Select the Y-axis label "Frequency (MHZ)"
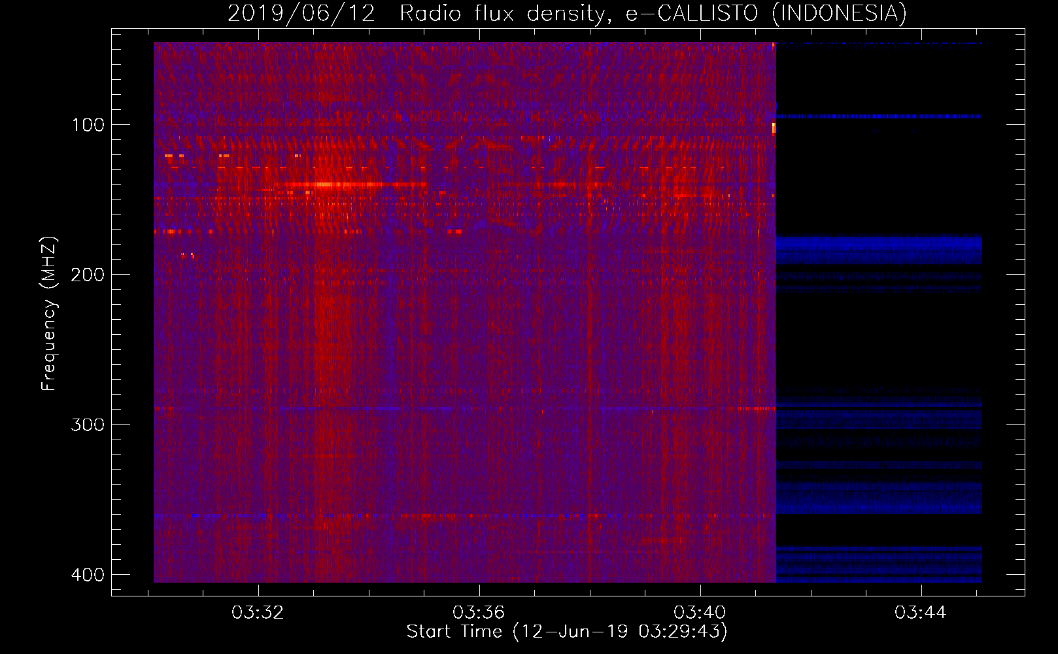This screenshot has width=1058, height=654. pyautogui.click(x=49, y=313)
